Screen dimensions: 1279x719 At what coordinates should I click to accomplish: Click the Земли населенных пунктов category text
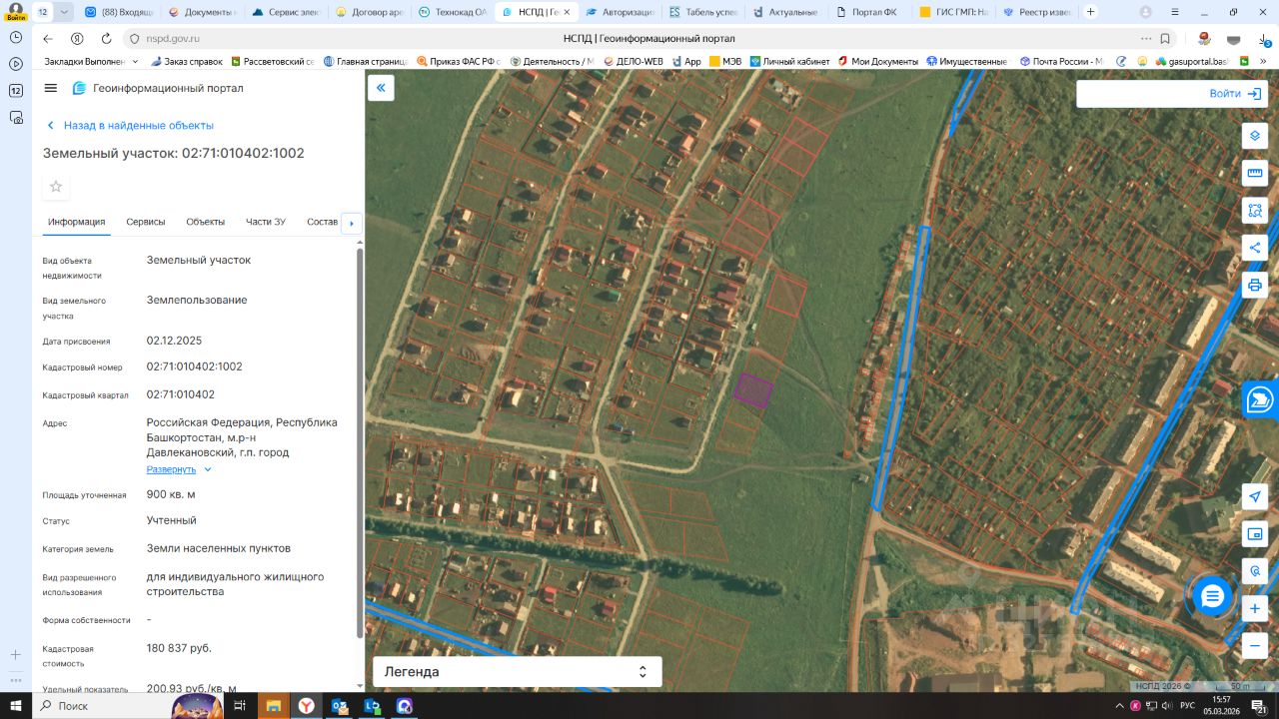click(x=219, y=548)
